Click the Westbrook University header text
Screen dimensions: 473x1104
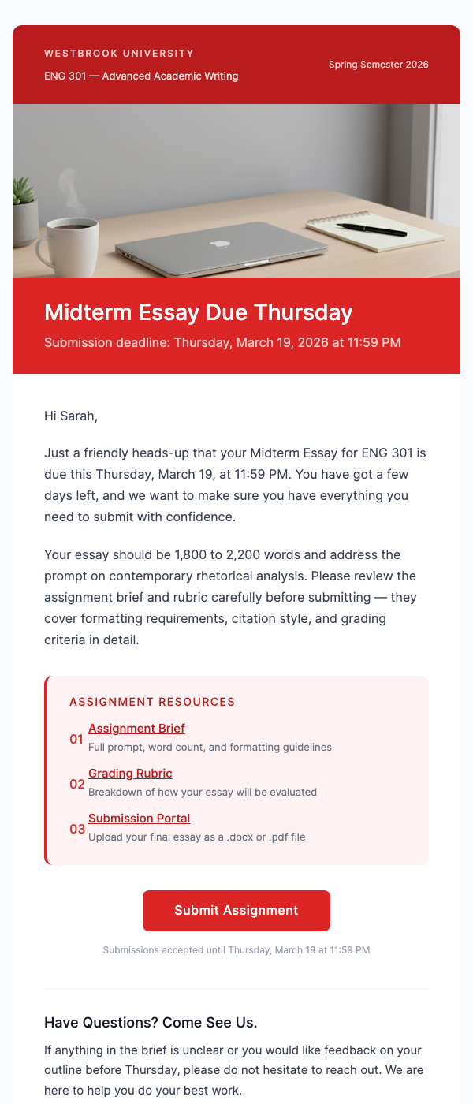(x=118, y=54)
